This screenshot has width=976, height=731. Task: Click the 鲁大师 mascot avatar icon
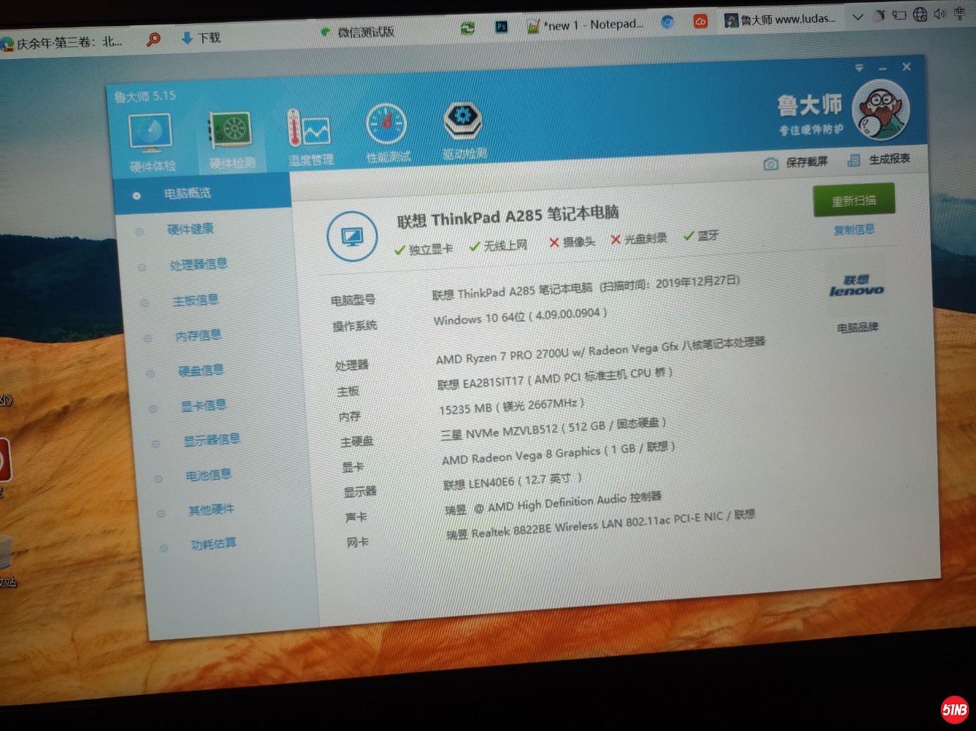880,111
